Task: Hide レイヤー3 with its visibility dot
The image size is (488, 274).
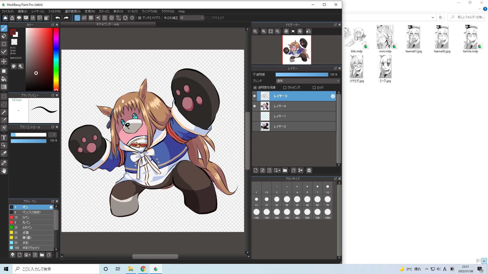Action: pyautogui.click(x=254, y=96)
